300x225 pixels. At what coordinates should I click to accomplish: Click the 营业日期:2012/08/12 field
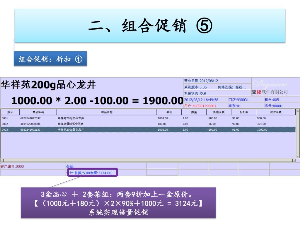click(x=217, y=81)
